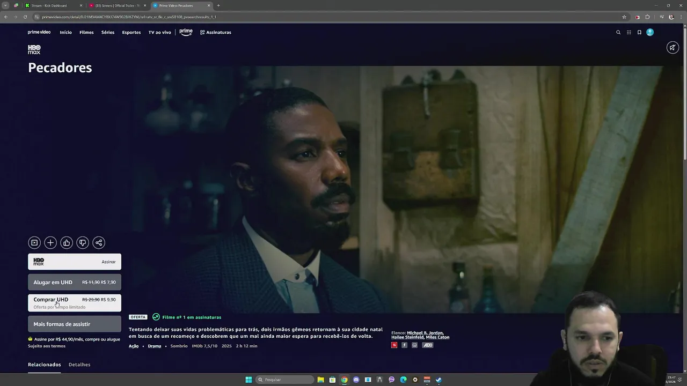Click the address bar URL

pyautogui.click(x=129, y=17)
